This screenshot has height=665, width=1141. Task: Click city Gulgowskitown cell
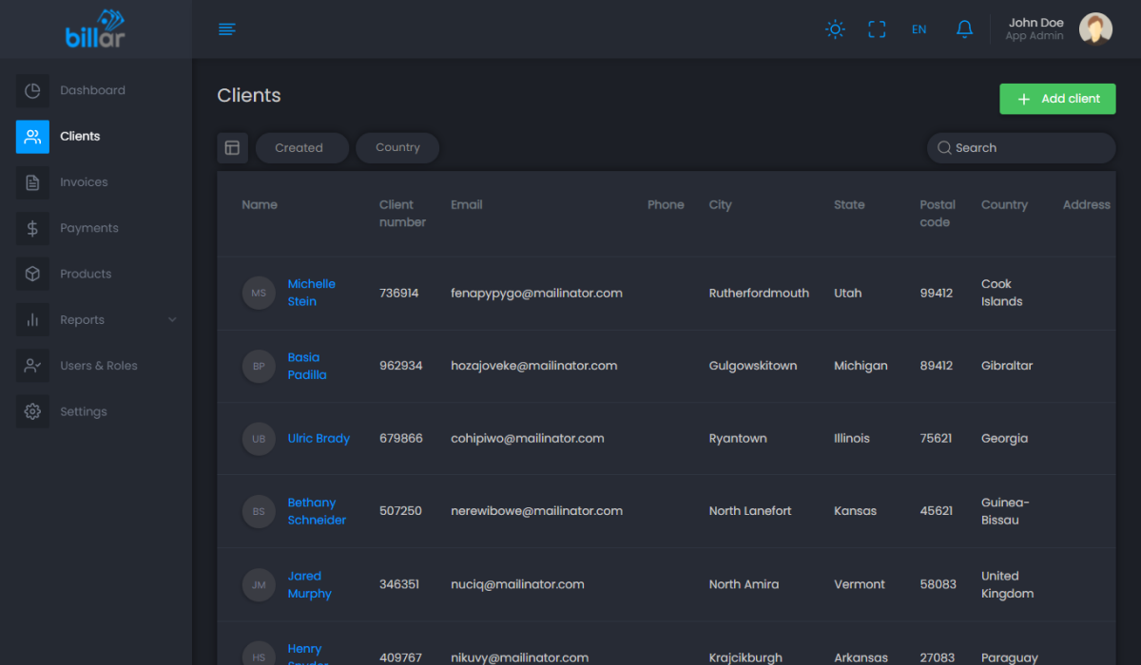[x=753, y=366]
